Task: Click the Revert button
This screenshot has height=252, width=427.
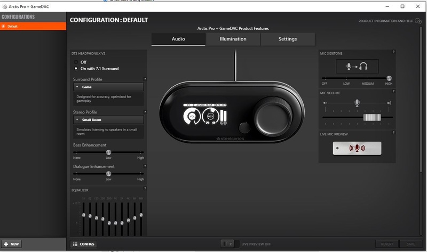Action: 387,244
